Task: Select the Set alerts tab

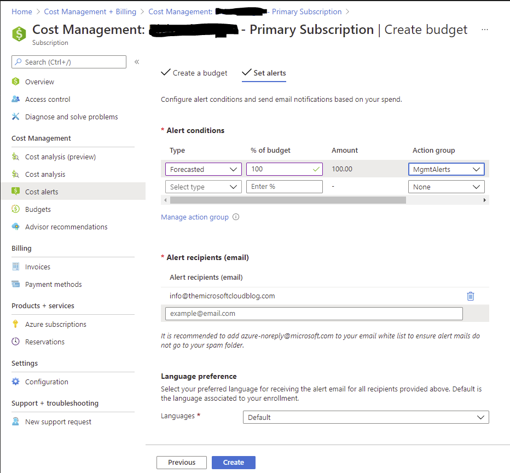Action: (x=264, y=73)
